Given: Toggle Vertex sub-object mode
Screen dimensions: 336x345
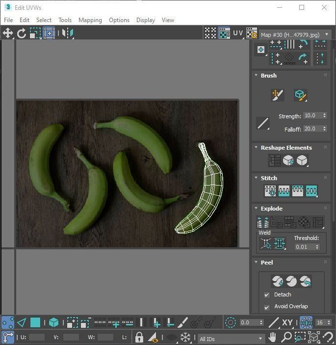Looking at the screenshot, I should [x=8, y=322].
